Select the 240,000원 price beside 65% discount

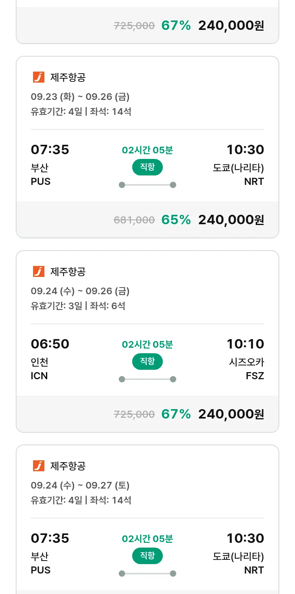pos(231,220)
